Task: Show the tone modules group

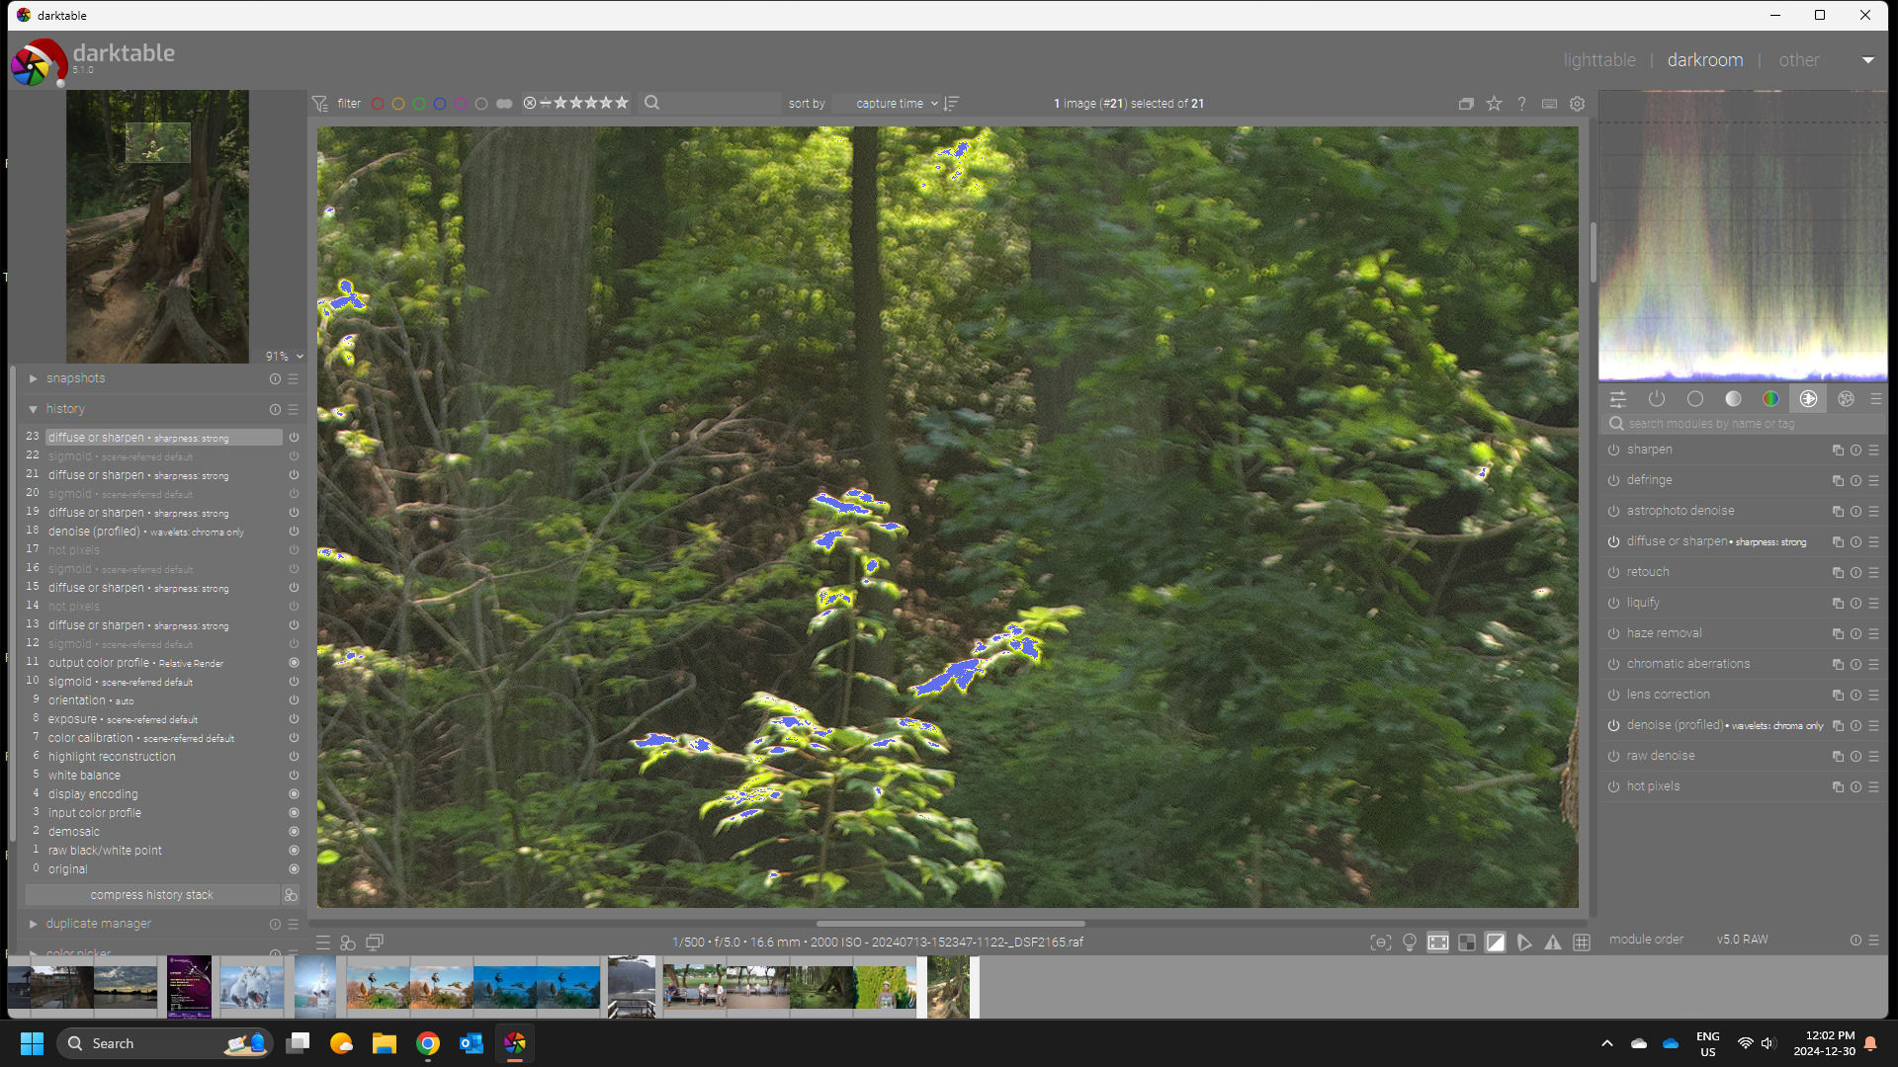Action: point(1733,399)
